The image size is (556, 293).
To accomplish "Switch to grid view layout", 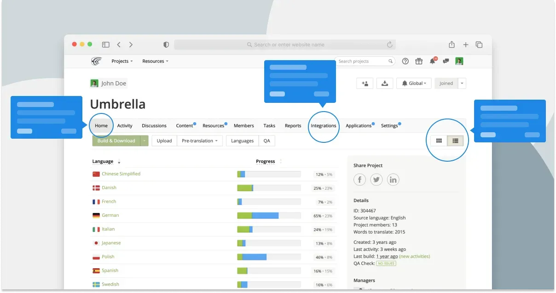I will click(x=439, y=141).
